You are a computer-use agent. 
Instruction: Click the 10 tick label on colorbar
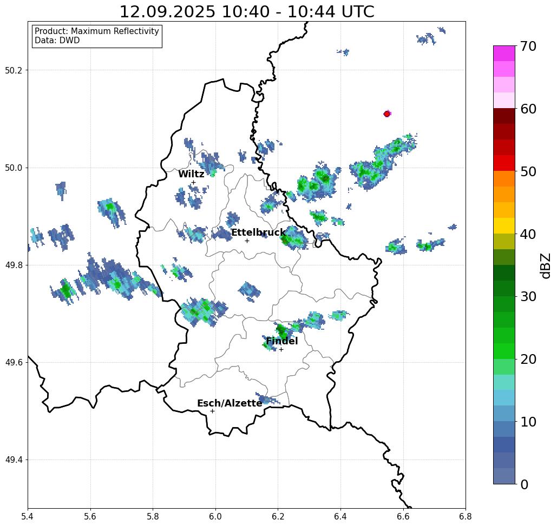528,422
